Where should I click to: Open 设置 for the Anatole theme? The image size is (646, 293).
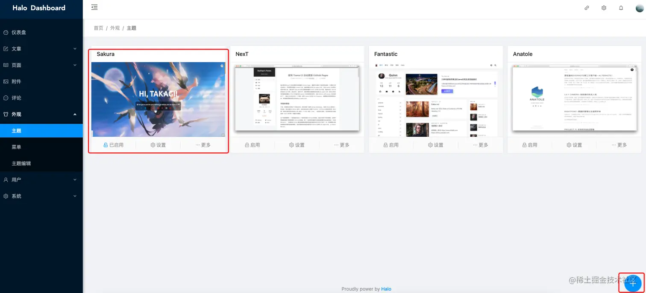pyautogui.click(x=575, y=145)
